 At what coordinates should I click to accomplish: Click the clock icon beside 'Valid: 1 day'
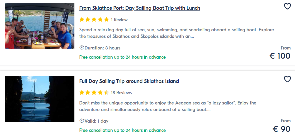[82, 121]
